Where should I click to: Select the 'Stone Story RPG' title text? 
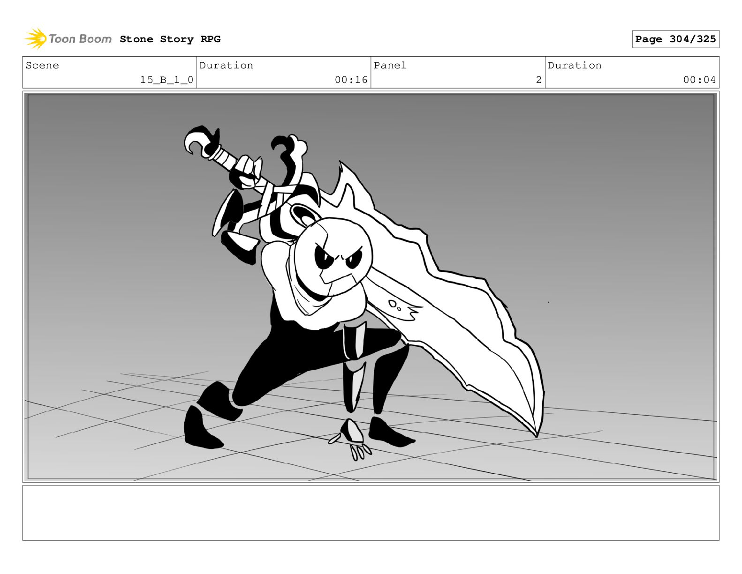(x=170, y=39)
